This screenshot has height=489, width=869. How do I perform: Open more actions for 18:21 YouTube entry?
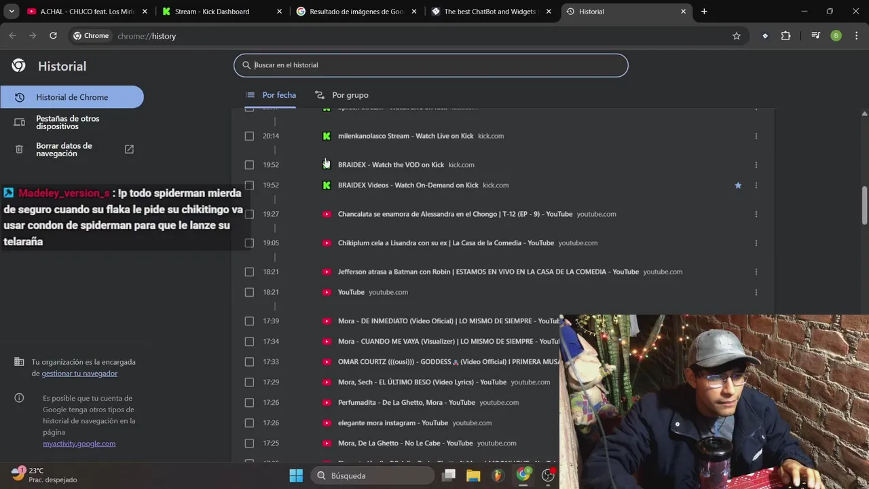point(756,292)
